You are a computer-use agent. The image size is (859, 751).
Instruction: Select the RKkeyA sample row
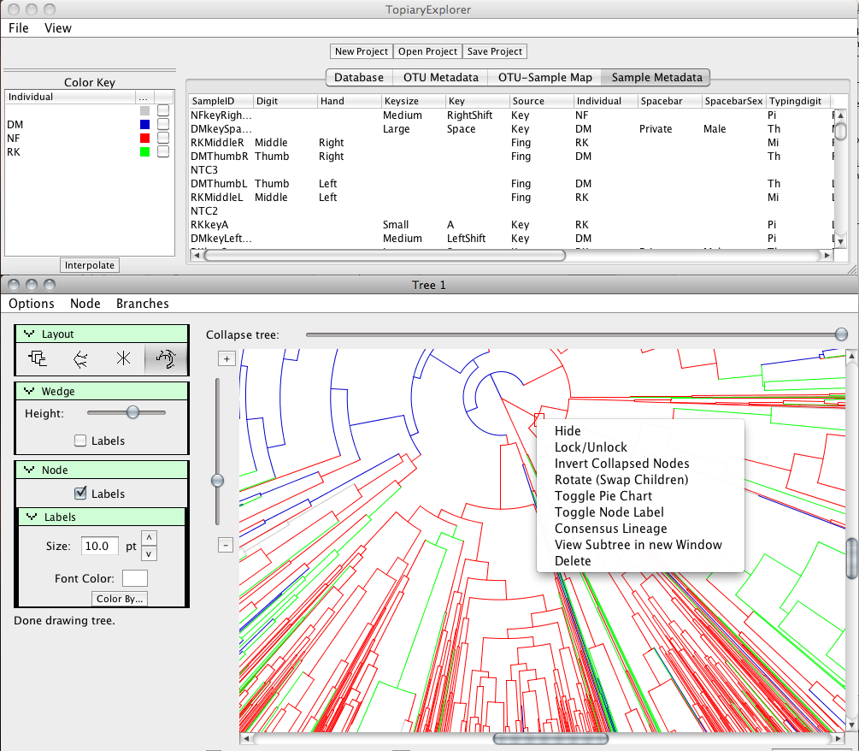click(510, 225)
